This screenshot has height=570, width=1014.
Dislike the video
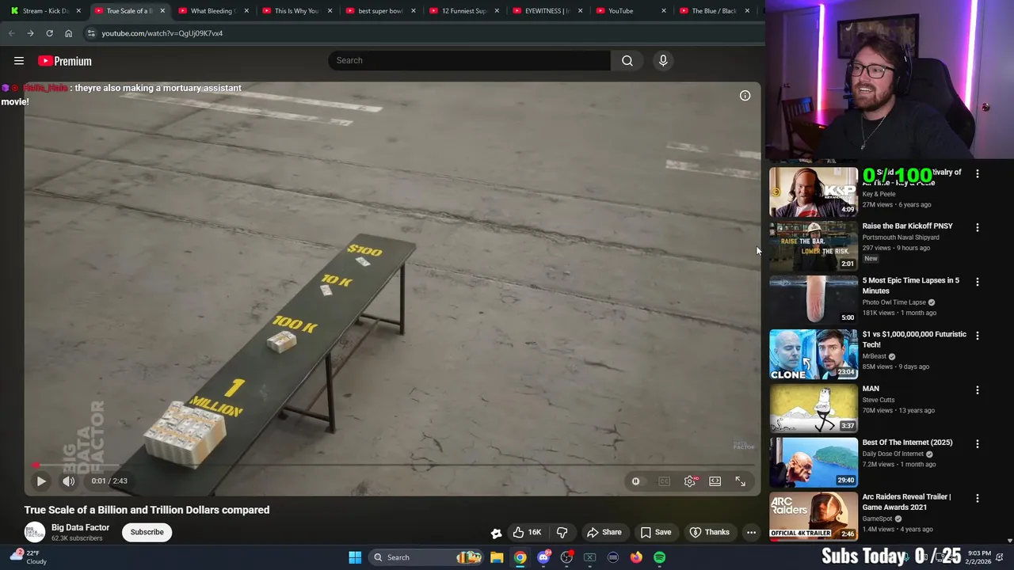coord(562,532)
